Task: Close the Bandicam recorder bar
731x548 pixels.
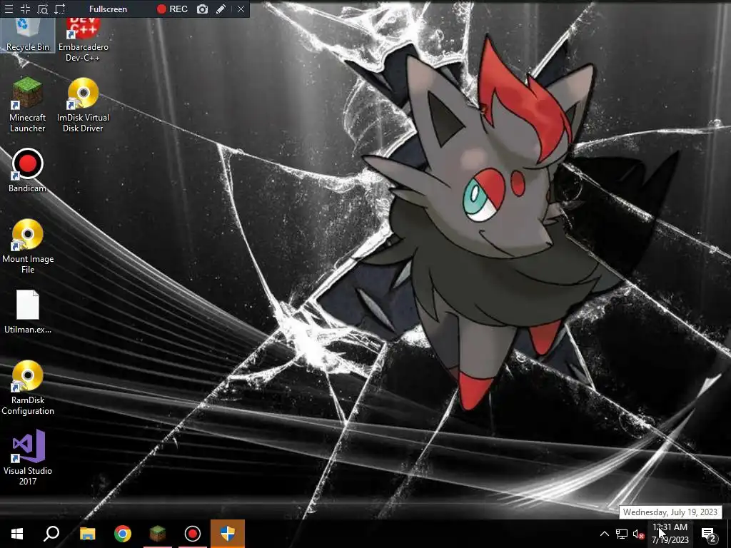Action: pyautogui.click(x=241, y=9)
